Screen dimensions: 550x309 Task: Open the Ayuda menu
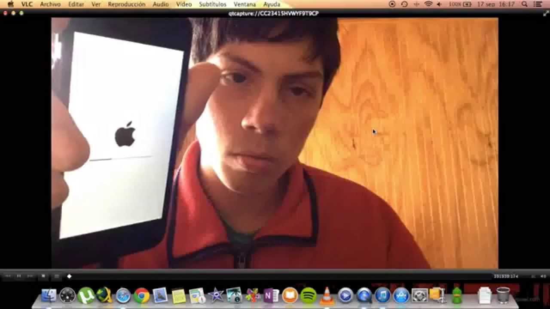(272, 4)
